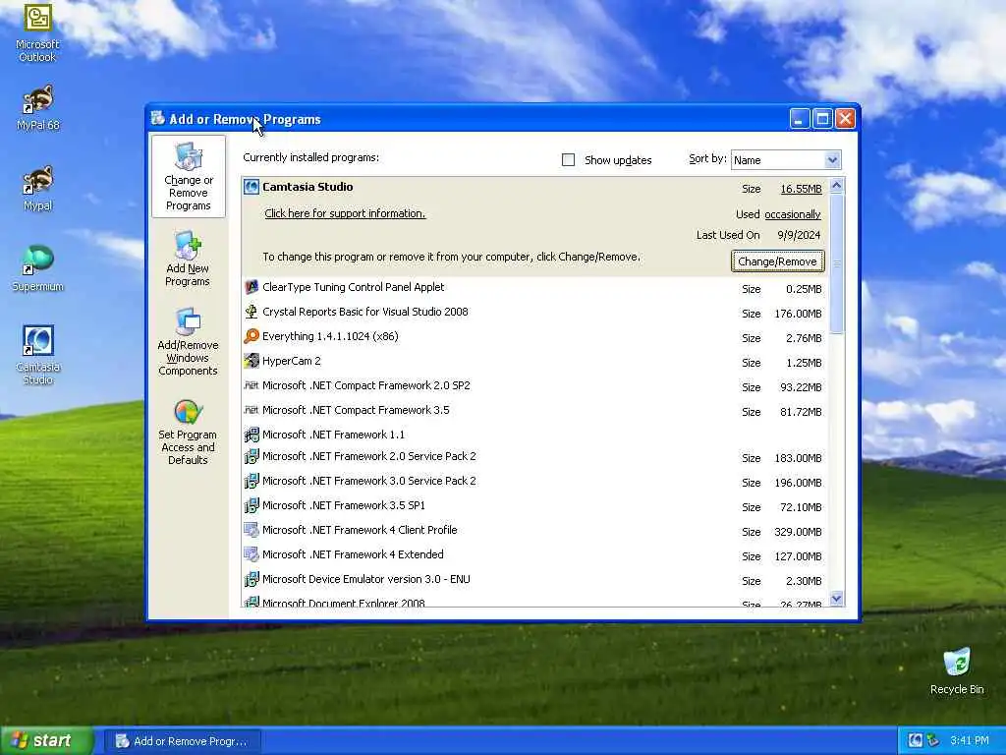
Task: Select Microsoft .NET Framework 3.0 Service Pack 2
Action: [535, 482]
